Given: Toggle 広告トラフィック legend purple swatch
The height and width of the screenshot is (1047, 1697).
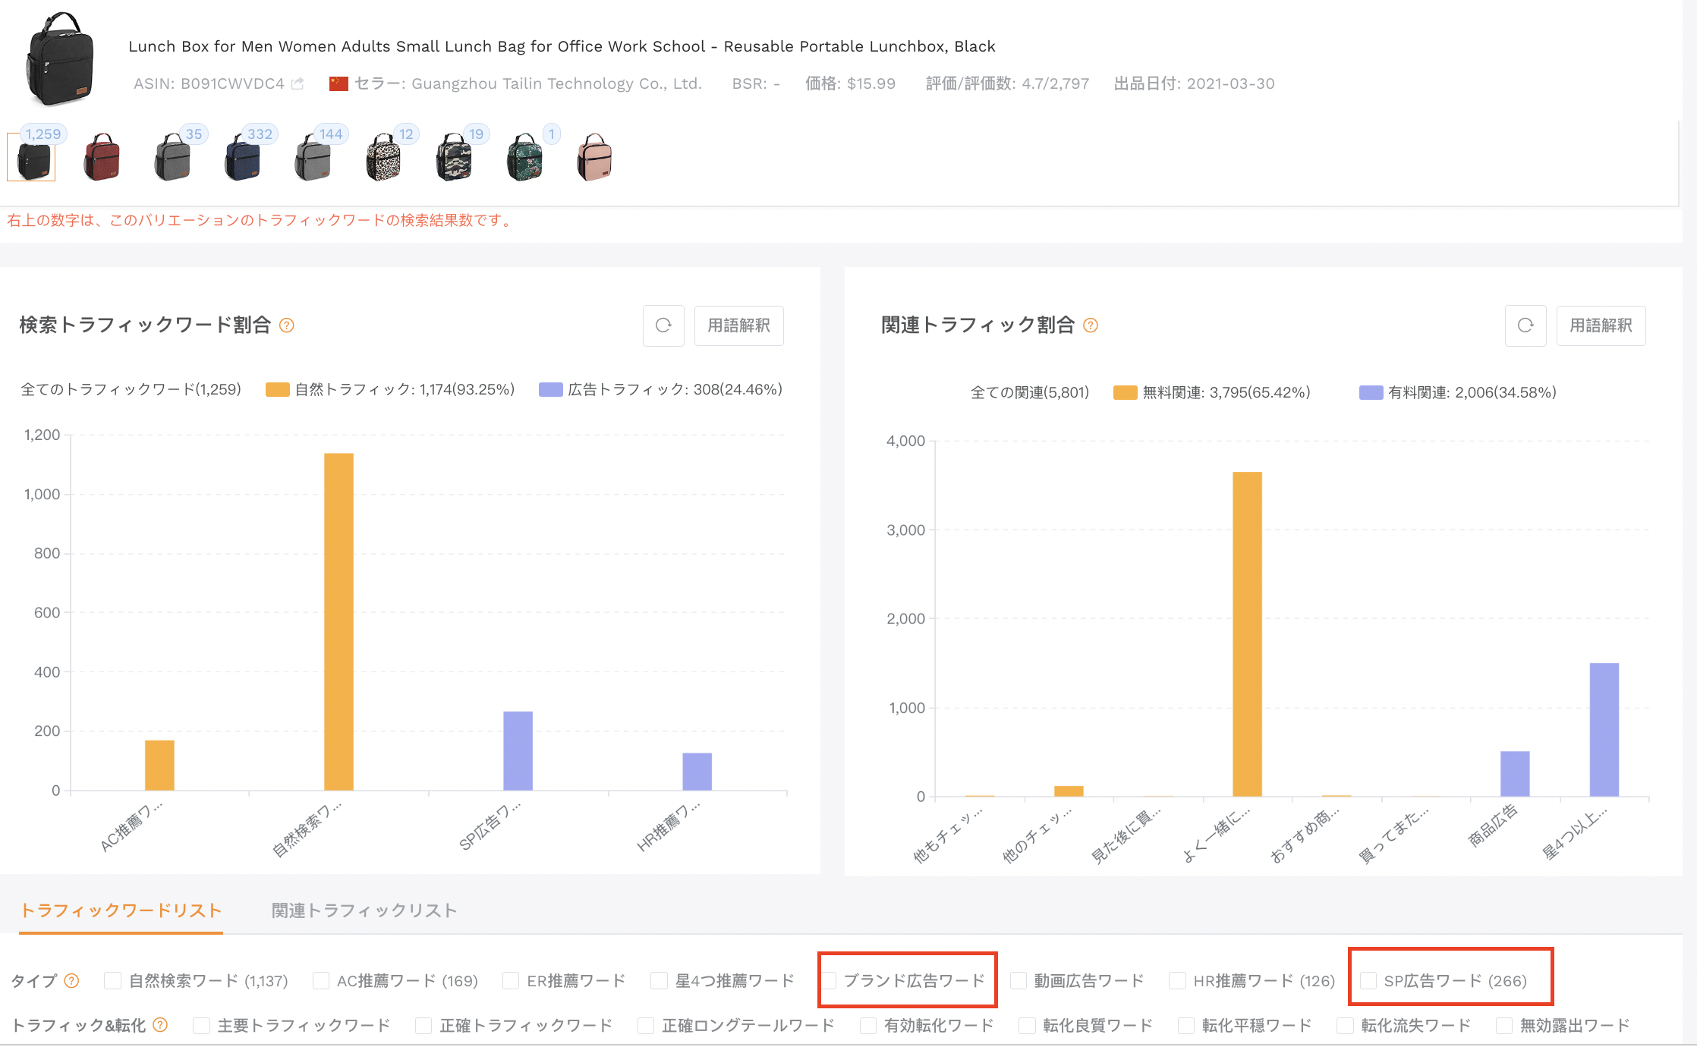Looking at the screenshot, I should pyautogui.click(x=550, y=390).
